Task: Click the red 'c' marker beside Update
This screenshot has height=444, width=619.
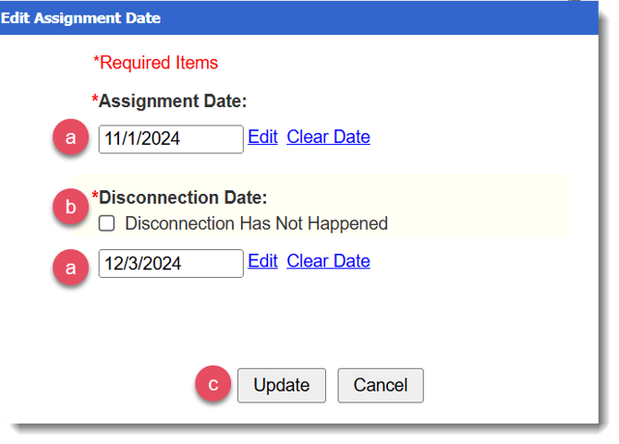Action: tap(213, 385)
